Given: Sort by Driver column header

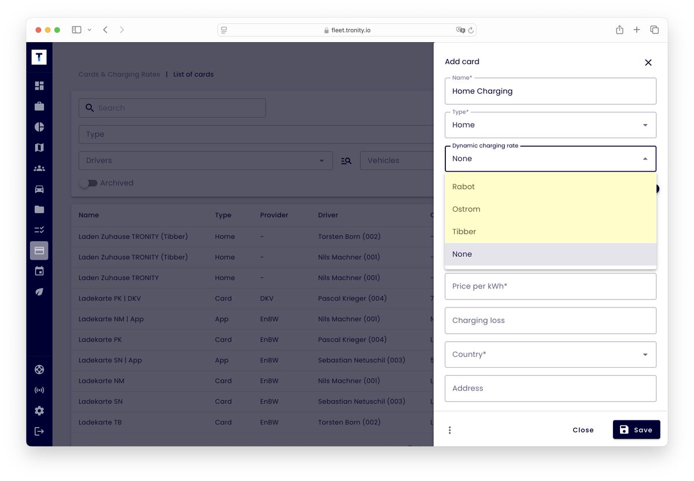Looking at the screenshot, I should coord(328,215).
